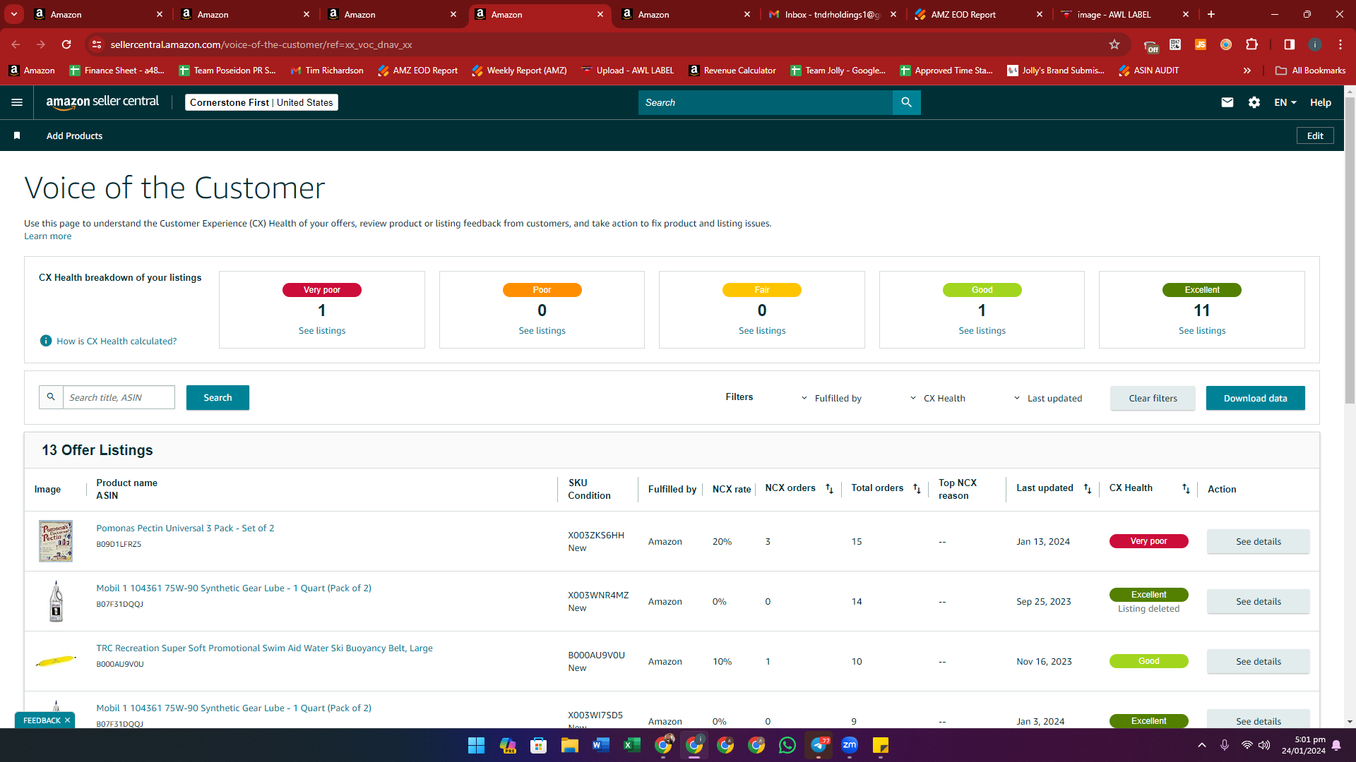
Task: Sort by CX Health column arrows
Action: point(1186,488)
